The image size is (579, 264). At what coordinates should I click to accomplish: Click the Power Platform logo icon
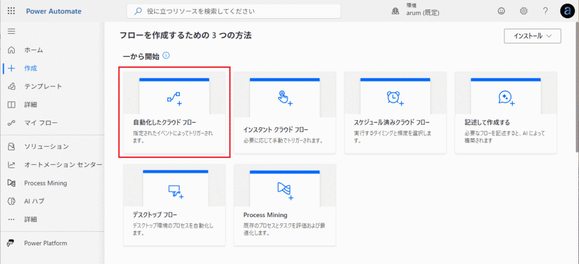11,243
